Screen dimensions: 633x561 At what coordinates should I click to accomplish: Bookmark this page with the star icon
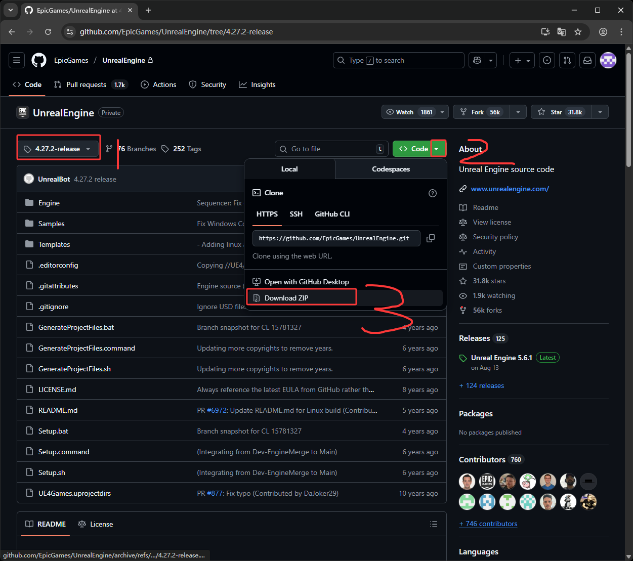[x=578, y=32]
